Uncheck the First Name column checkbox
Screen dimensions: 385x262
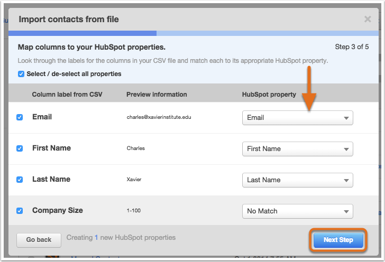pyautogui.click(x=20, y=148)
